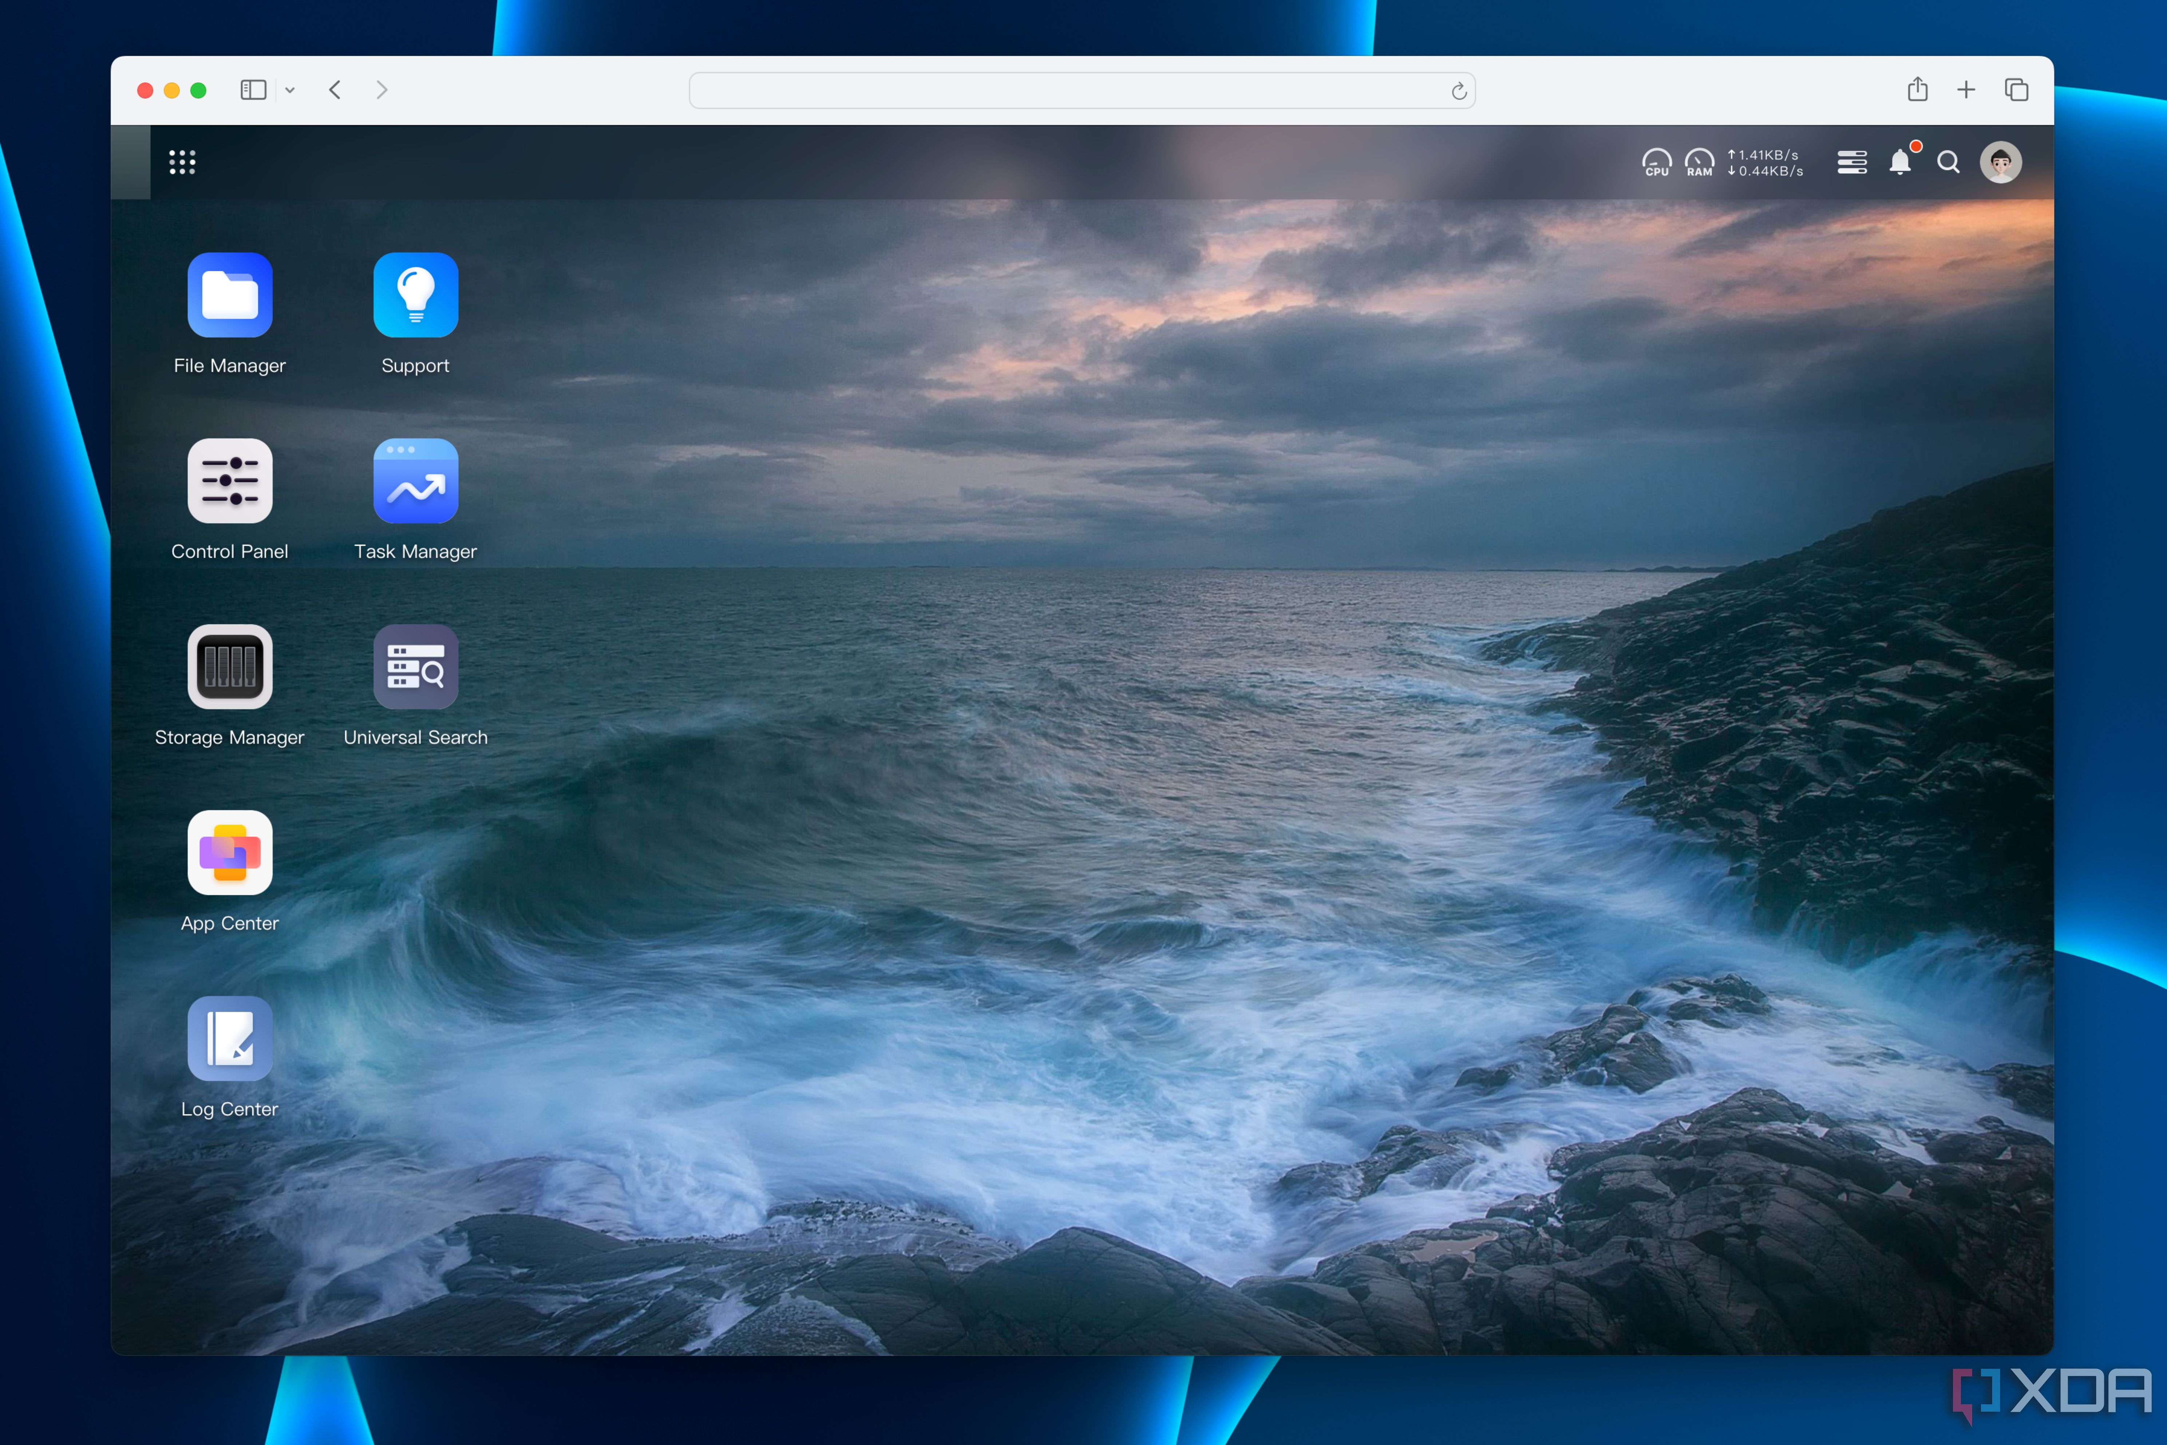Launch Log Center from the desktop
The height and width of the screenshot is (1445, 2167).
tap(229, 1039)
